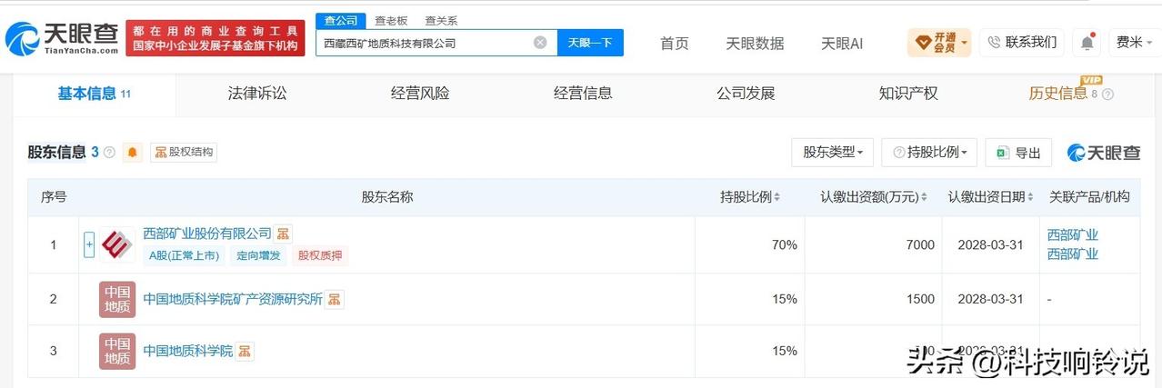Screen dimensions: 1162x388
Task: Expand row 1 with plus icon
Action: pos(89,244)
